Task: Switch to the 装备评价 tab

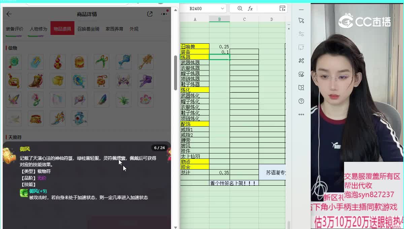Action: 14,29
